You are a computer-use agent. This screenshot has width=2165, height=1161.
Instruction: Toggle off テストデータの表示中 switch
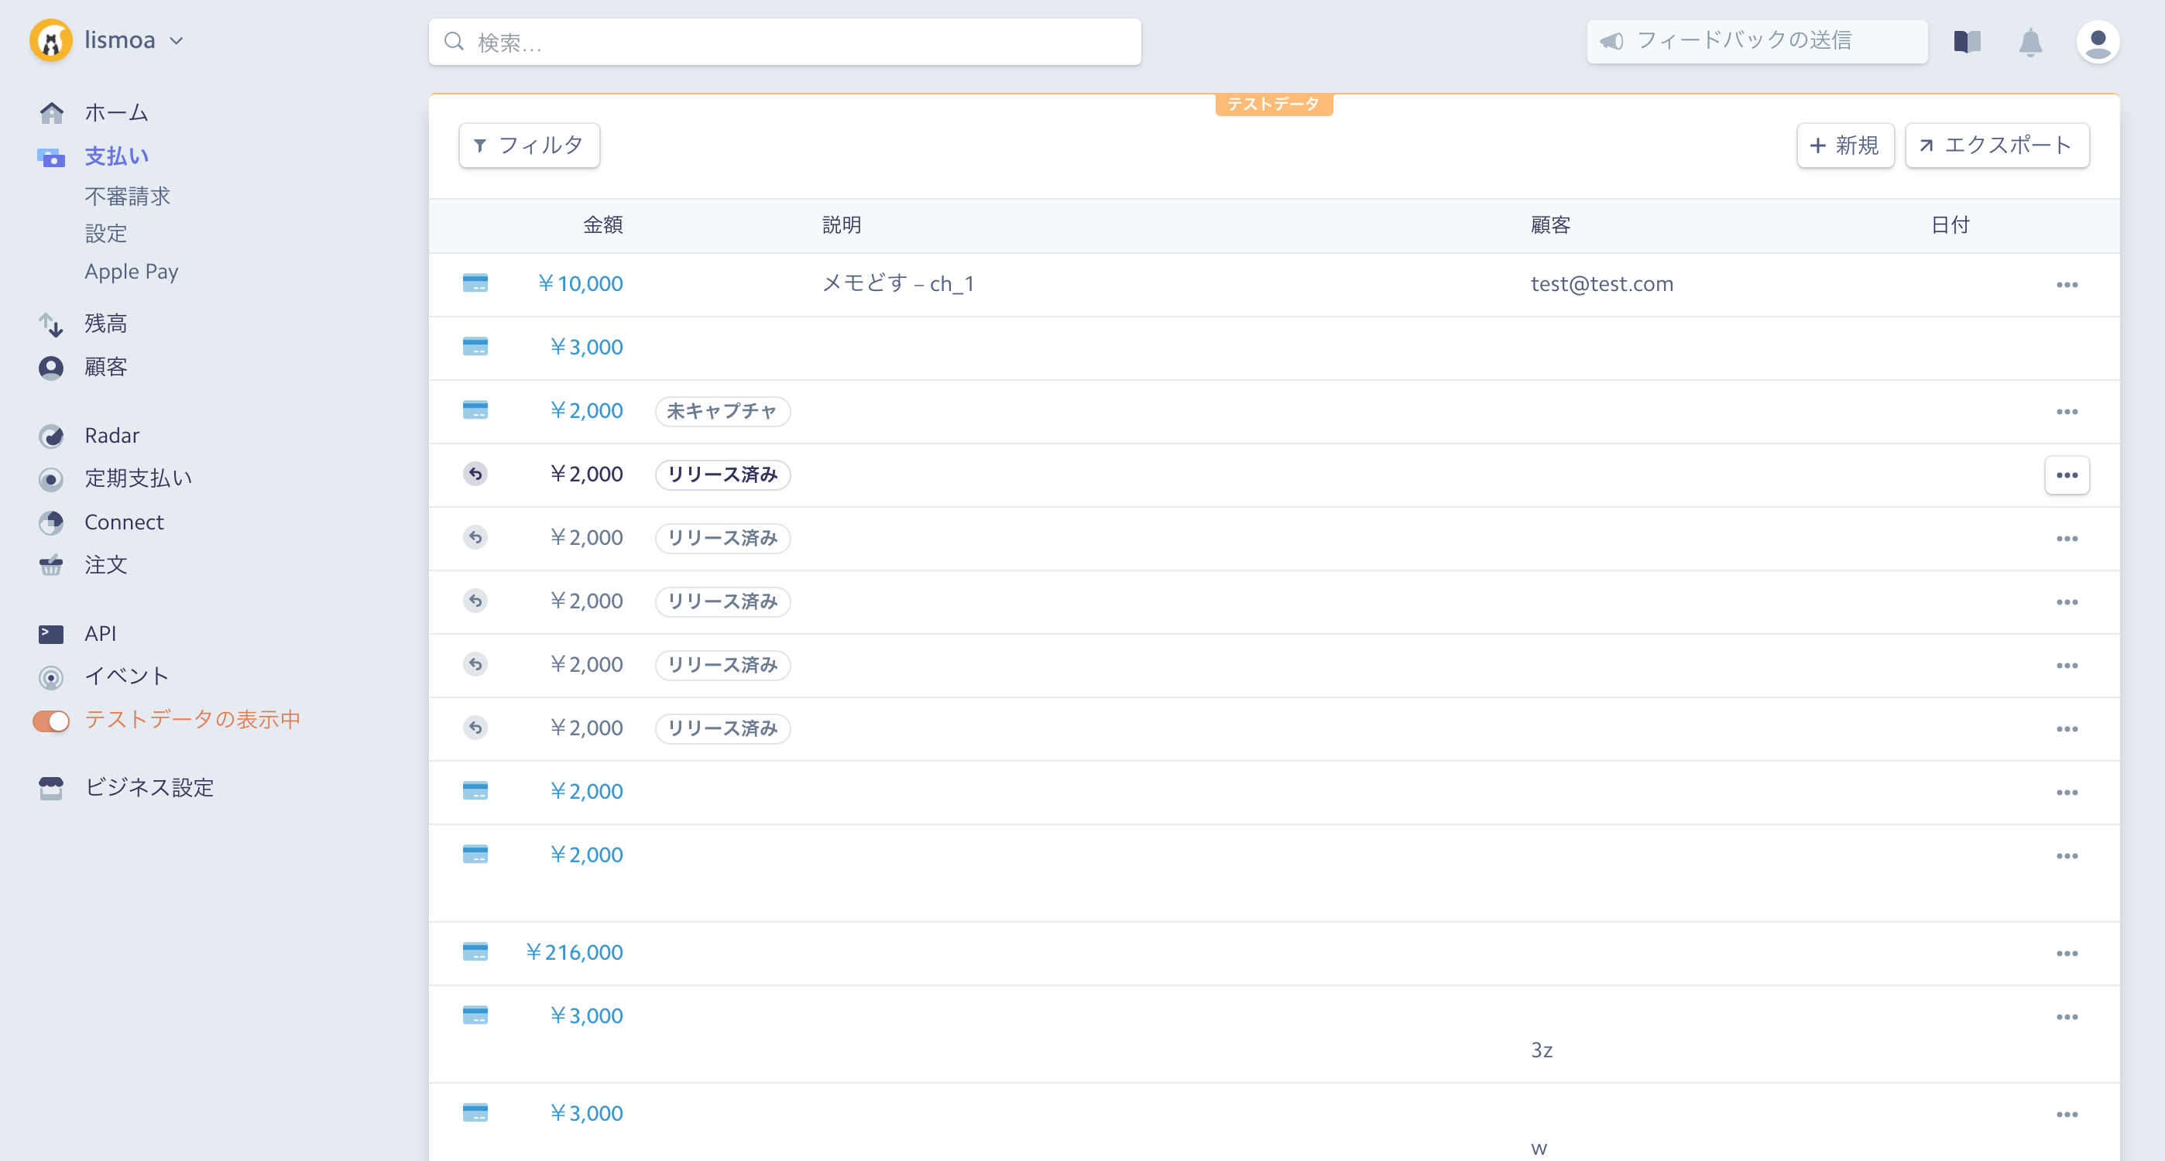click(51, 721)
